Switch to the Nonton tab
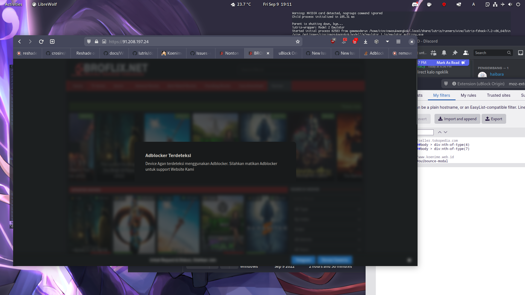This screenshot has width=525, height=295. (x=230, y=53)
